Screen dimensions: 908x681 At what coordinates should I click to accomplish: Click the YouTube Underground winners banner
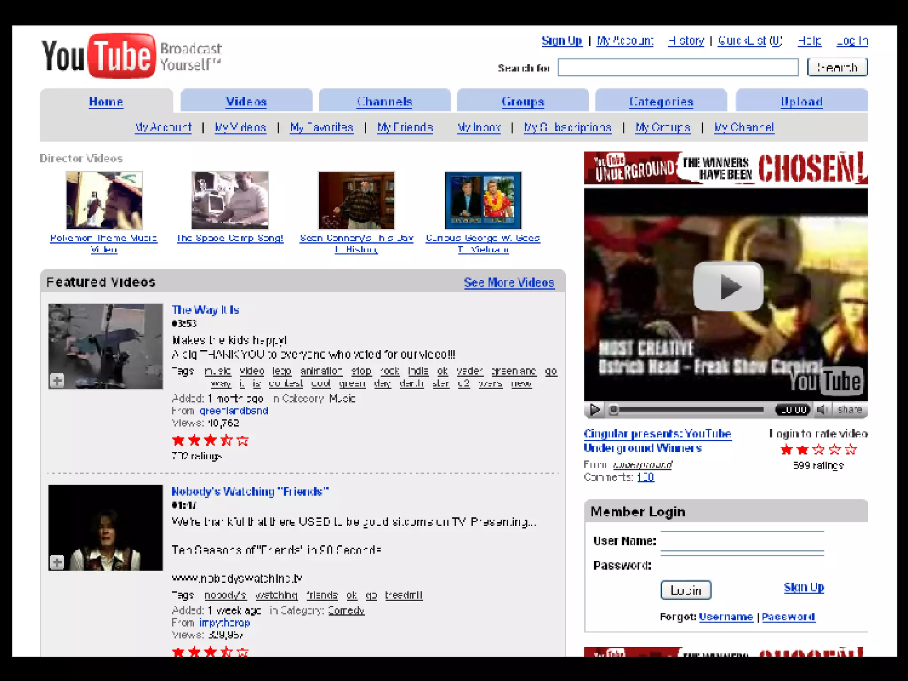click(x=725, y=168)
